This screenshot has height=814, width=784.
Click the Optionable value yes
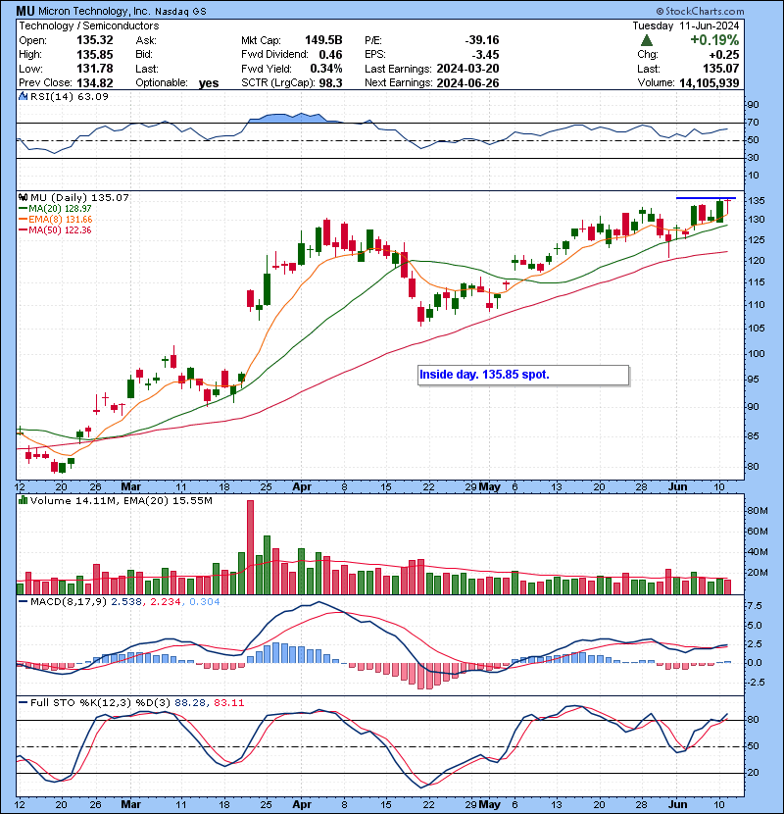click(x=209, y=83)
